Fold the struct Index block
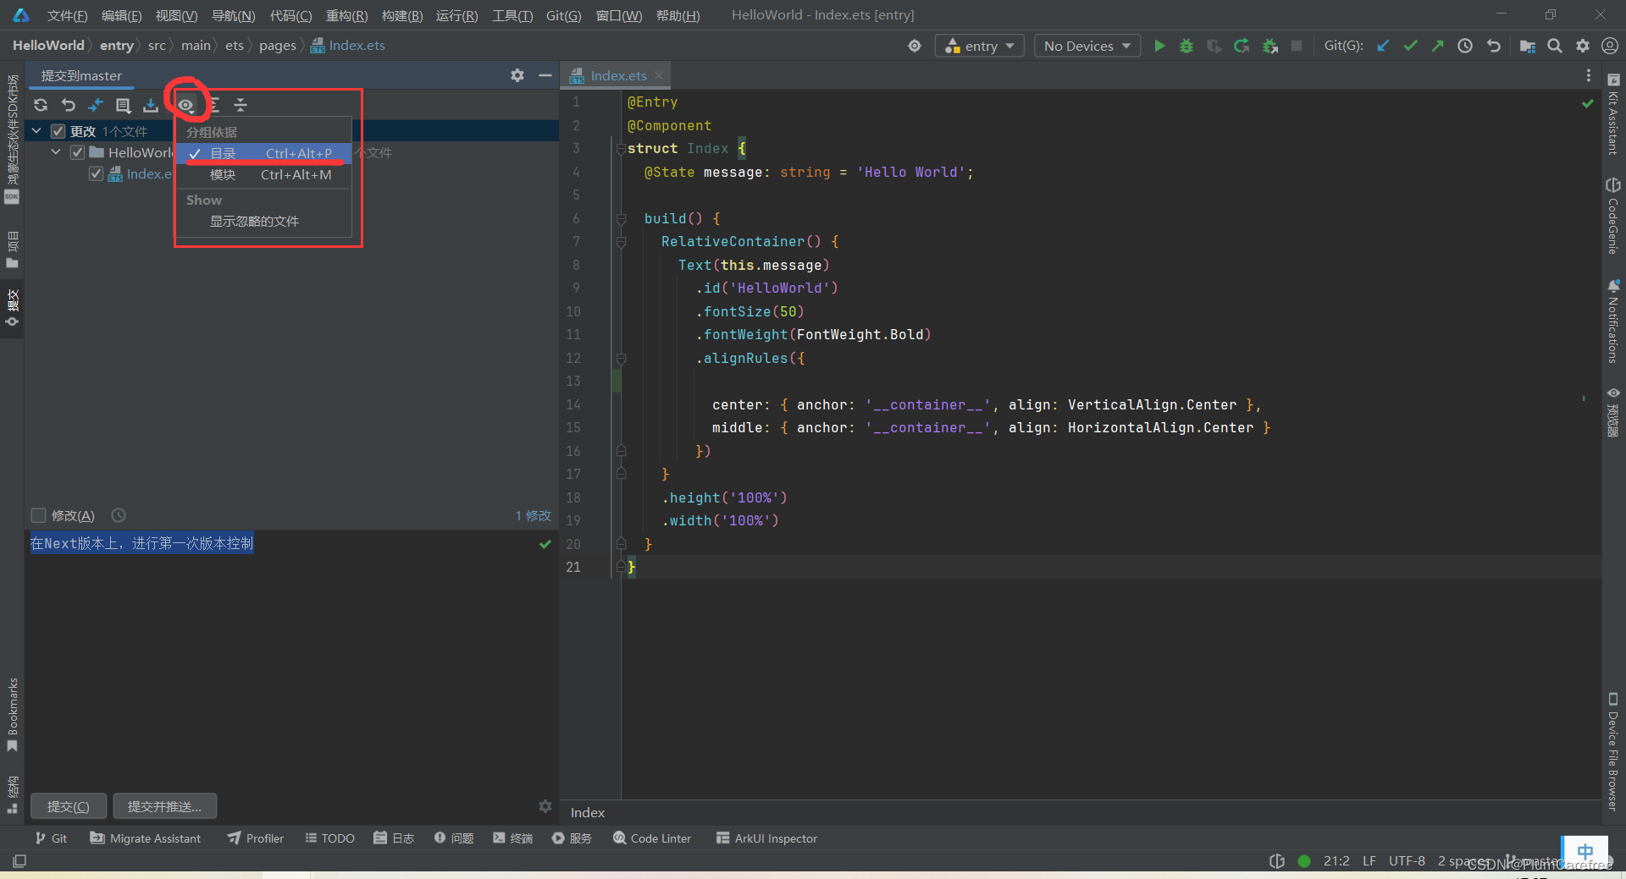Viewport: 1626px width, 879px height. click(x=621, y=149)
